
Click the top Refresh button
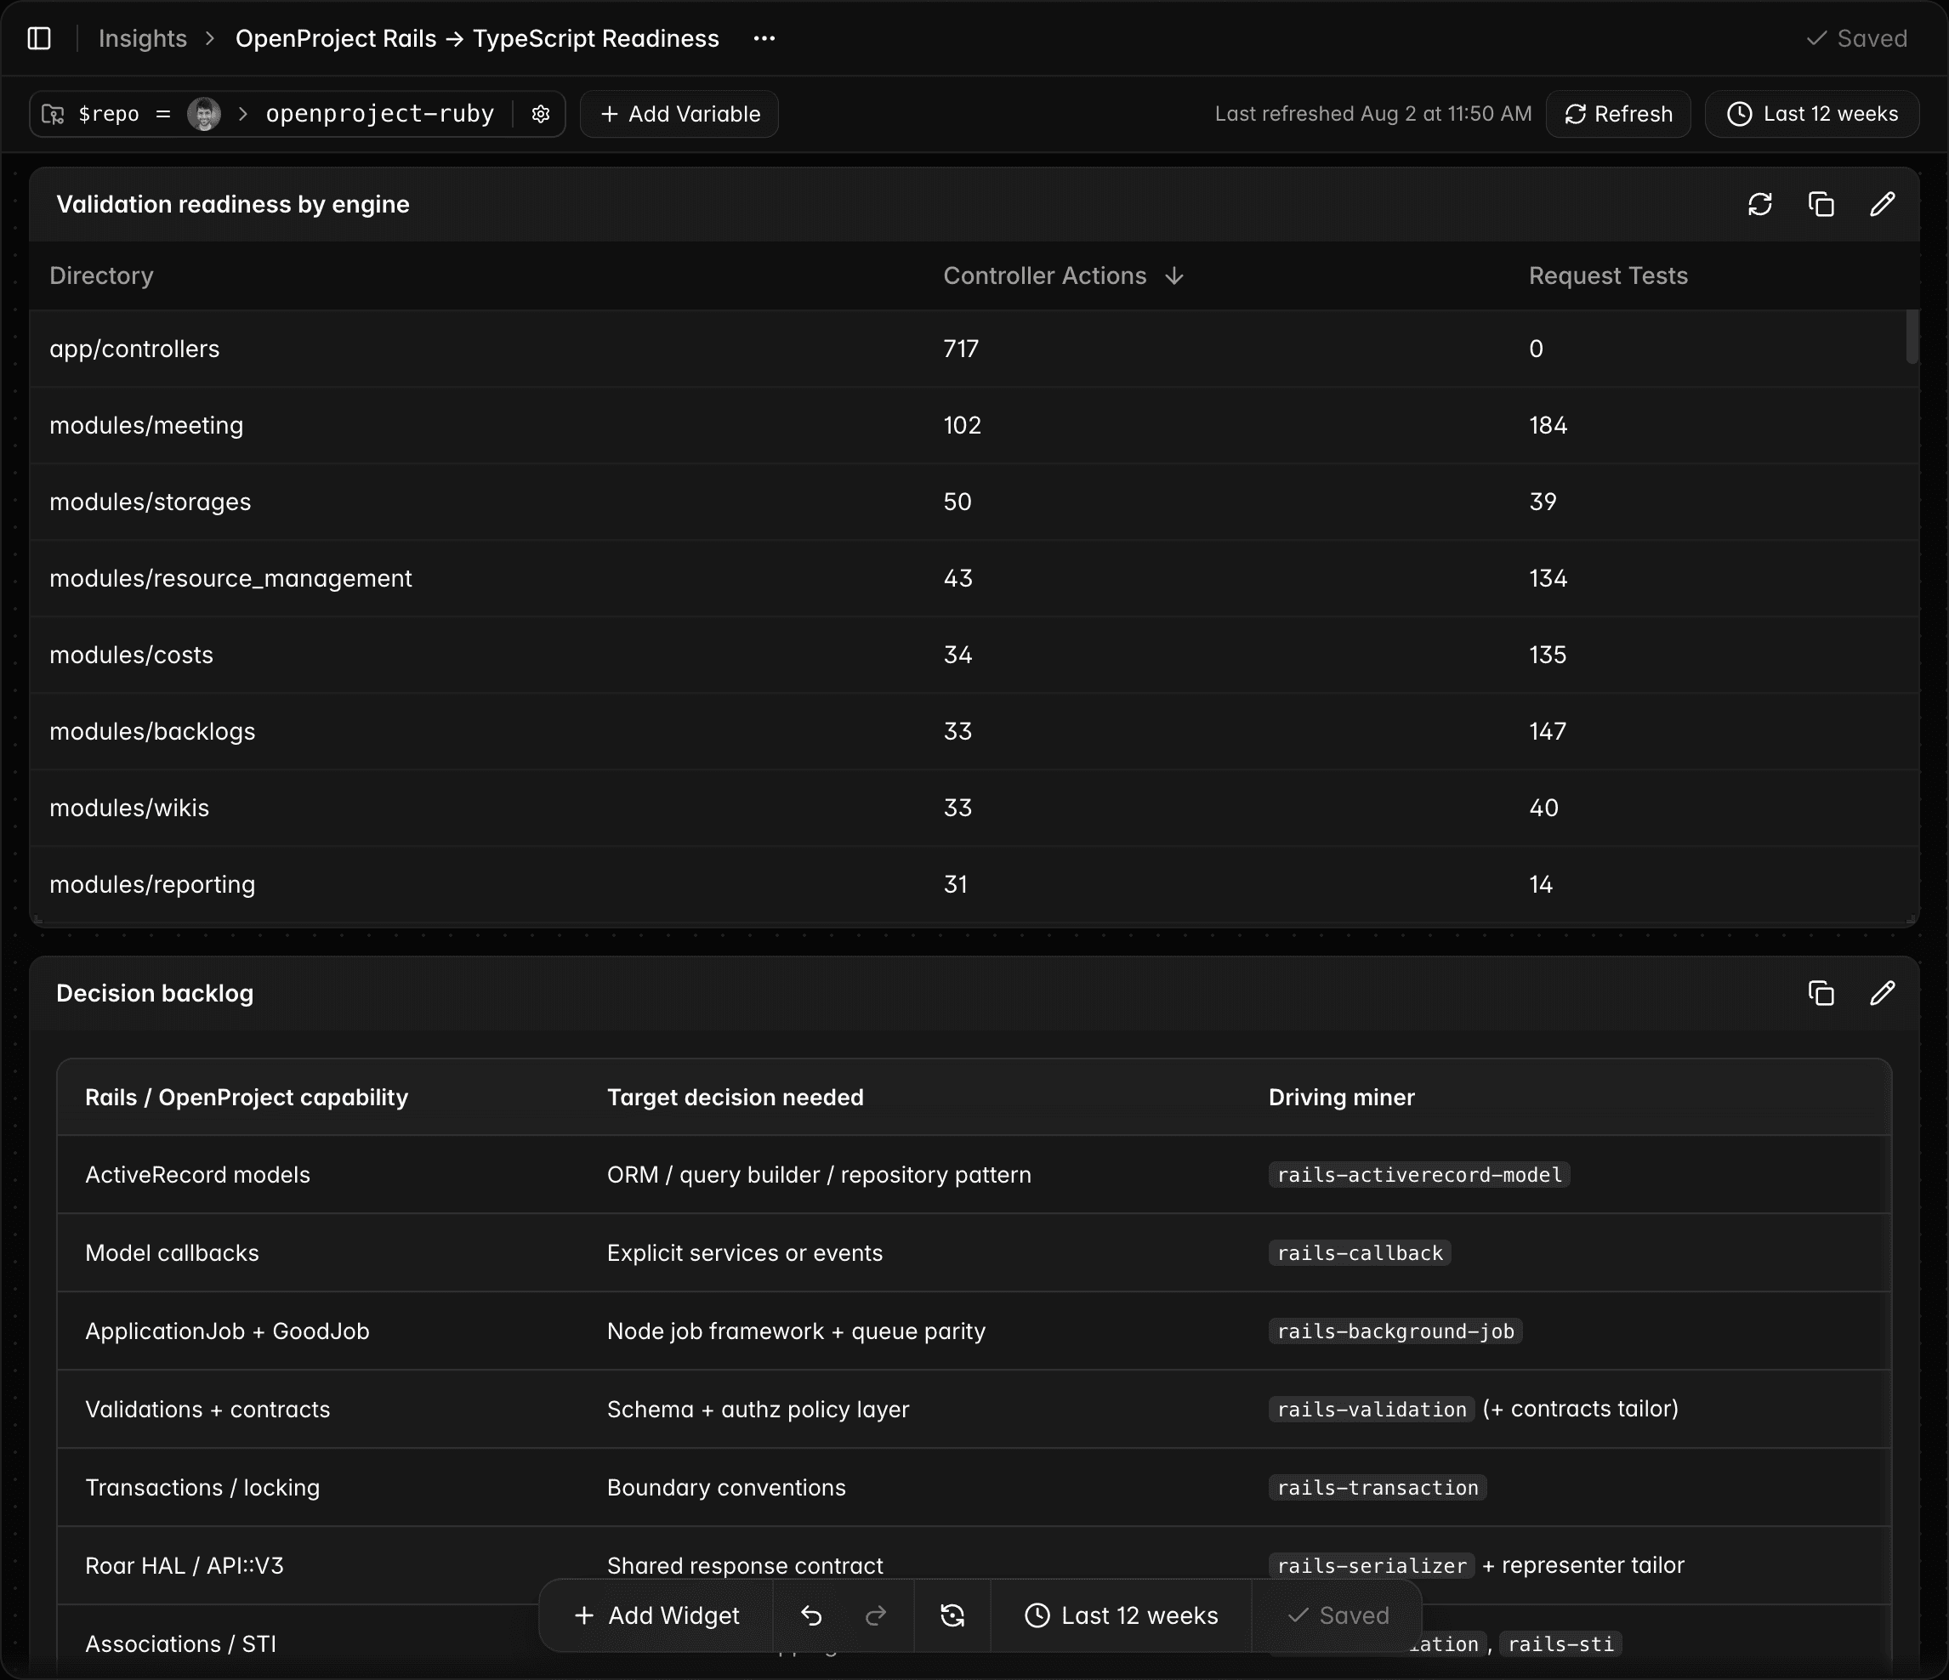click(1618, 114)
